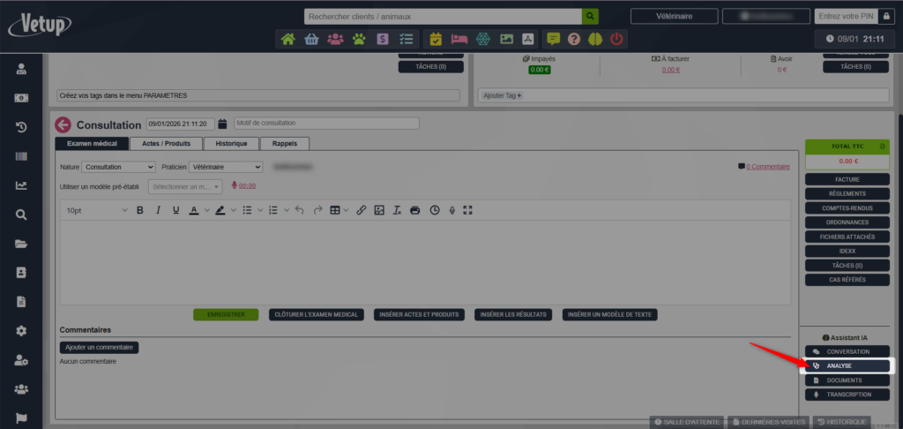Click the calendar icon next to date field
The height and width of the screenshot is (429, 903).
(222, 124)
